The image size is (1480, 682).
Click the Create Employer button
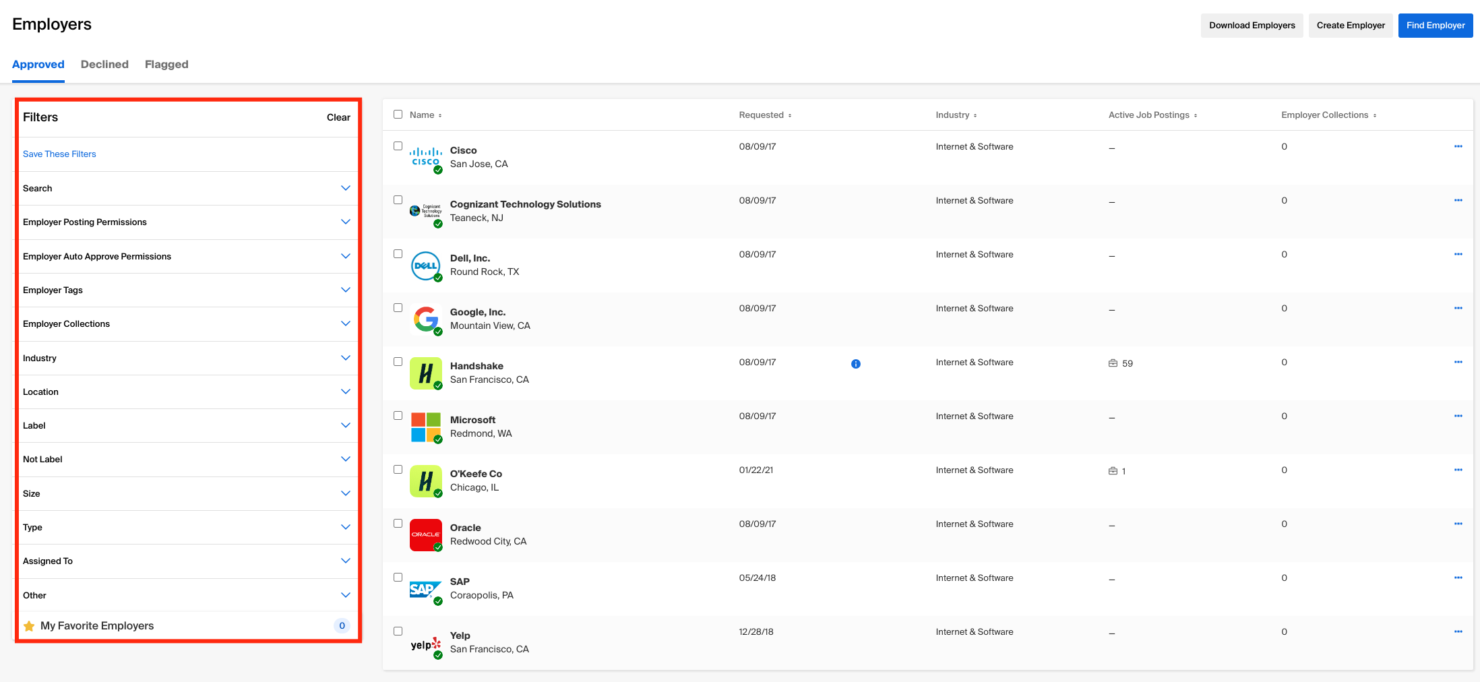(x=1351, y=26)
